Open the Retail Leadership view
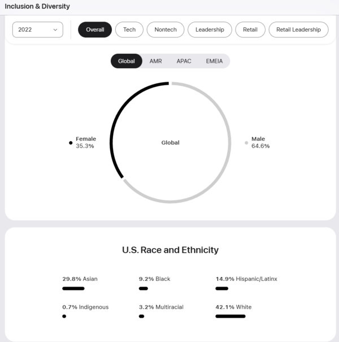The image size is (339, 342). [298, 30]
